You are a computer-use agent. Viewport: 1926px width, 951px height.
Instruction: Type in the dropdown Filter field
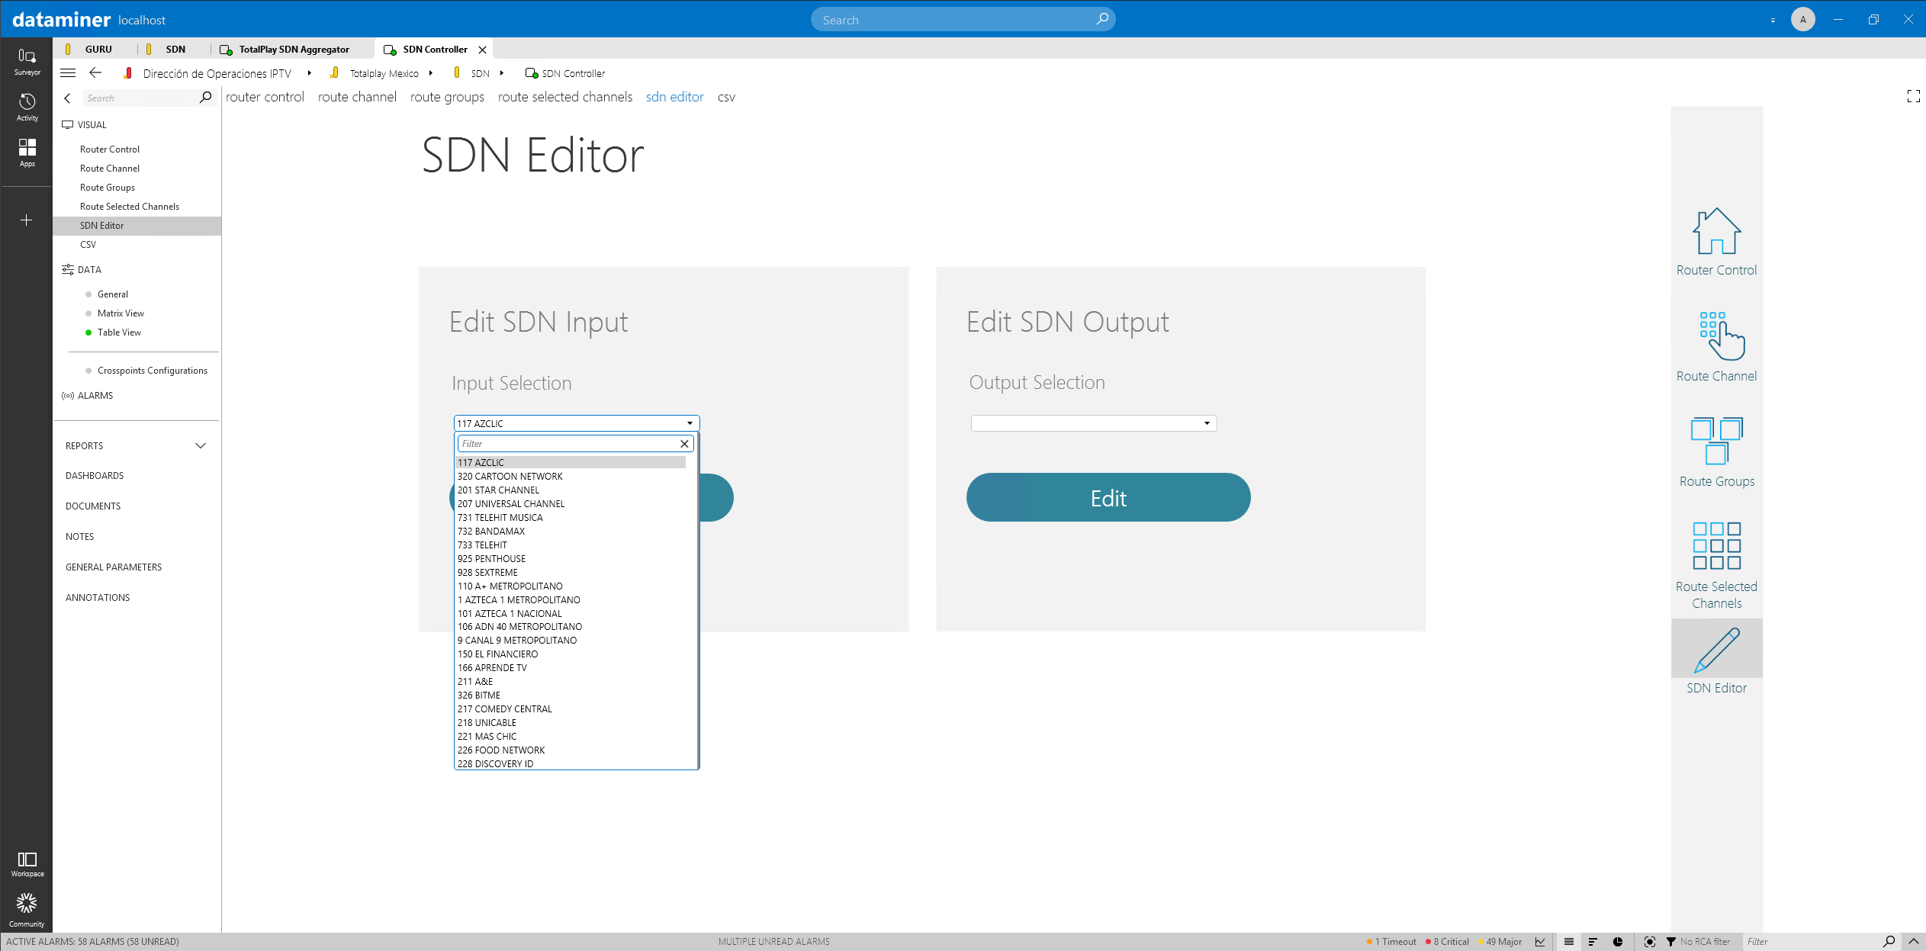568,444
